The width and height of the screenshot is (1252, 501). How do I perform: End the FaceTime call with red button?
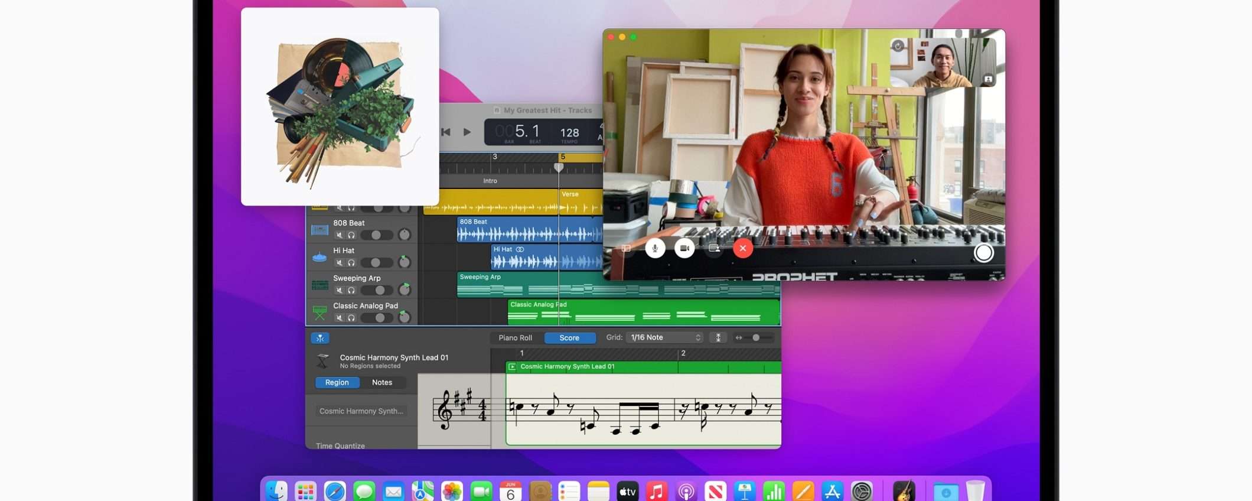point(742,249)
